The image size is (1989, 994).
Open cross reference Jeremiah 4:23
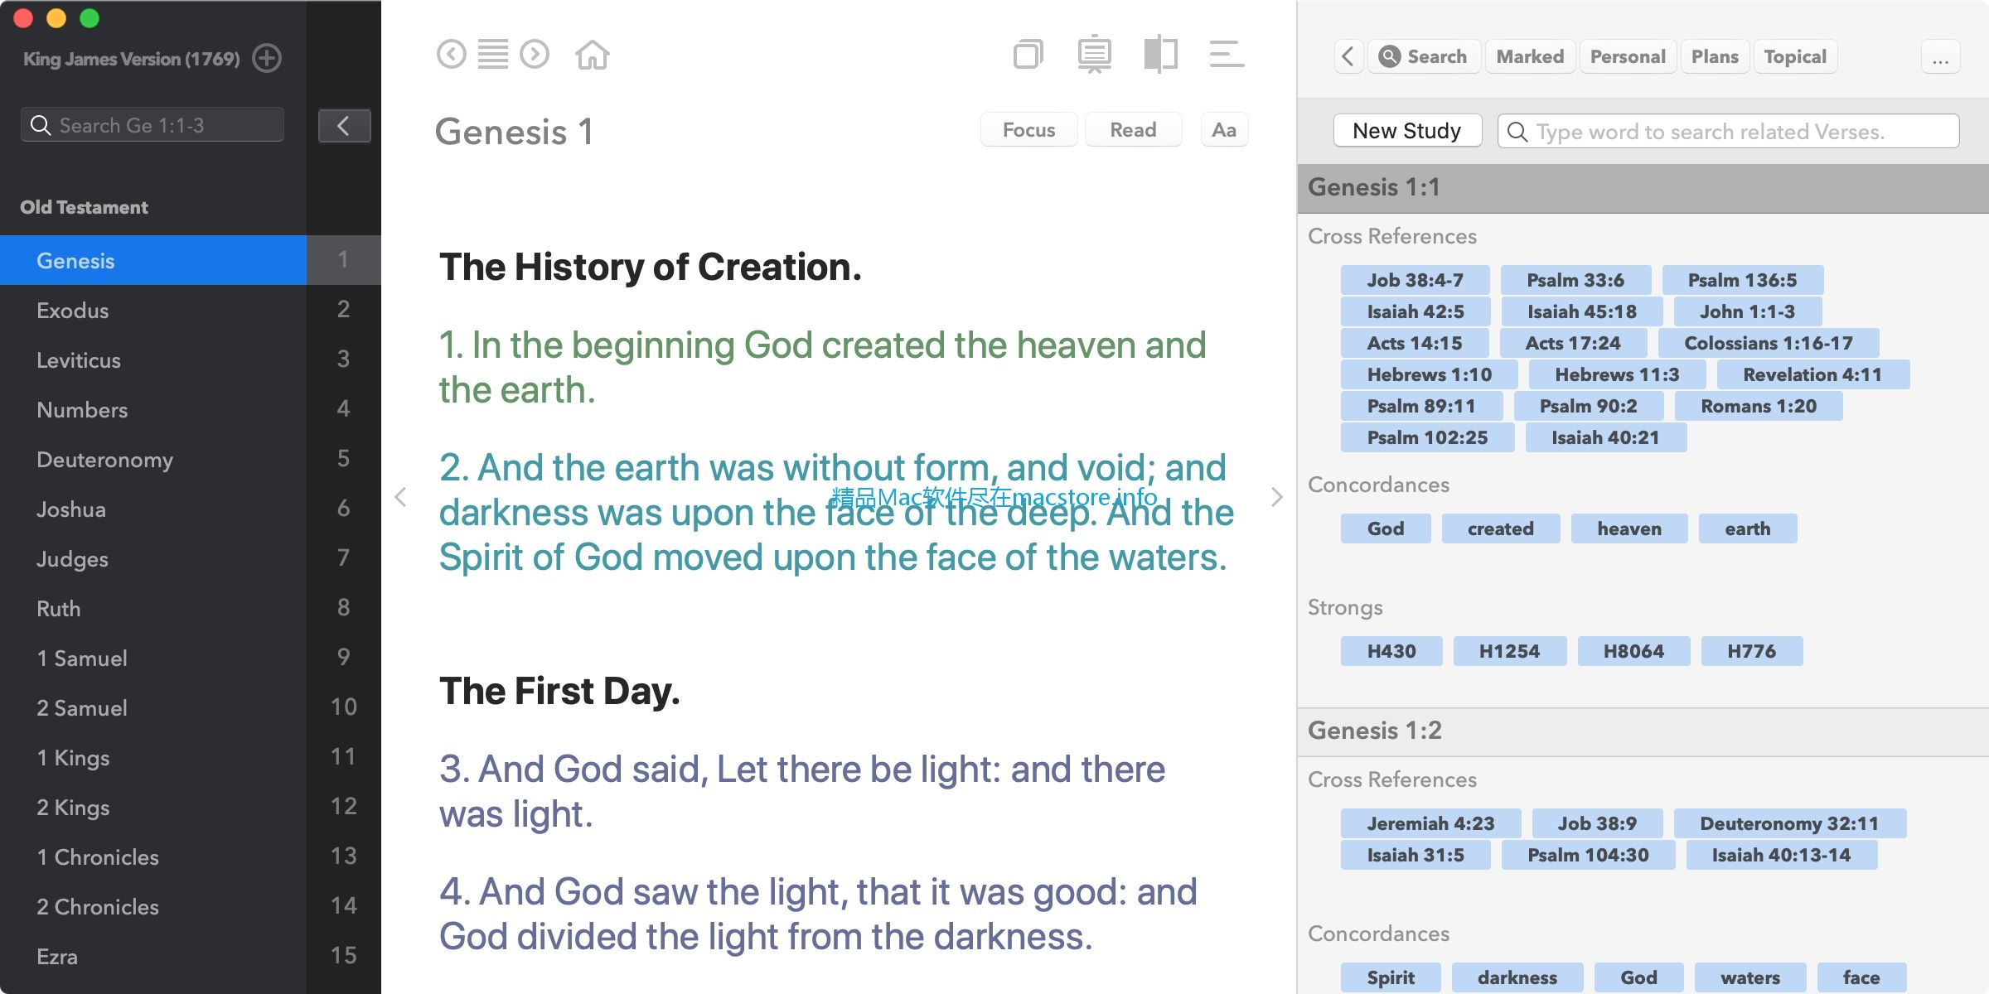1430,823
